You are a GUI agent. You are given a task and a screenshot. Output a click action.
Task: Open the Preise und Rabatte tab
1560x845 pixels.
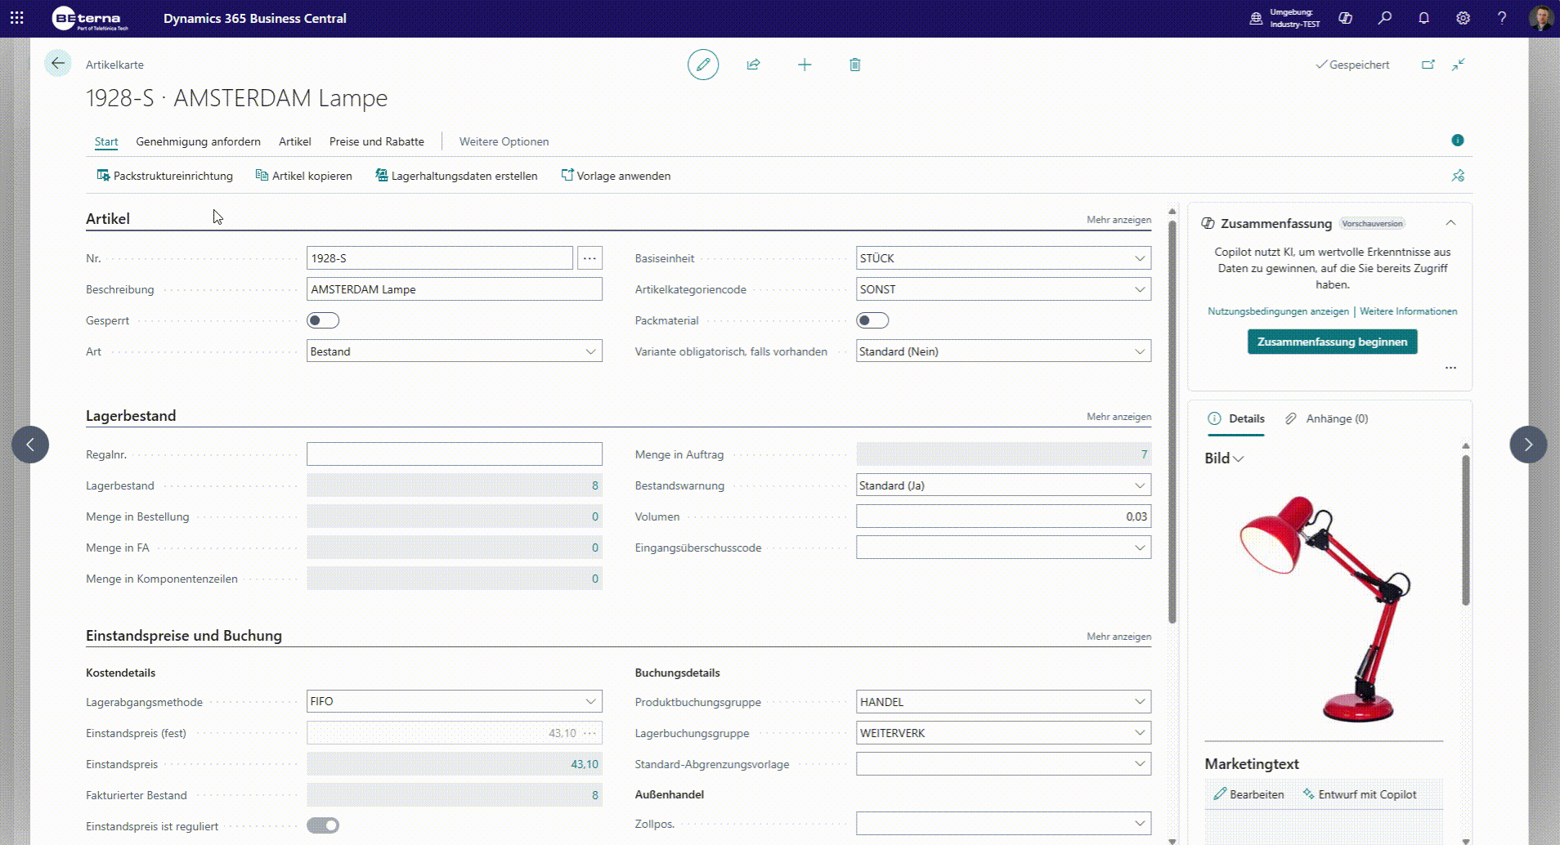376,141
